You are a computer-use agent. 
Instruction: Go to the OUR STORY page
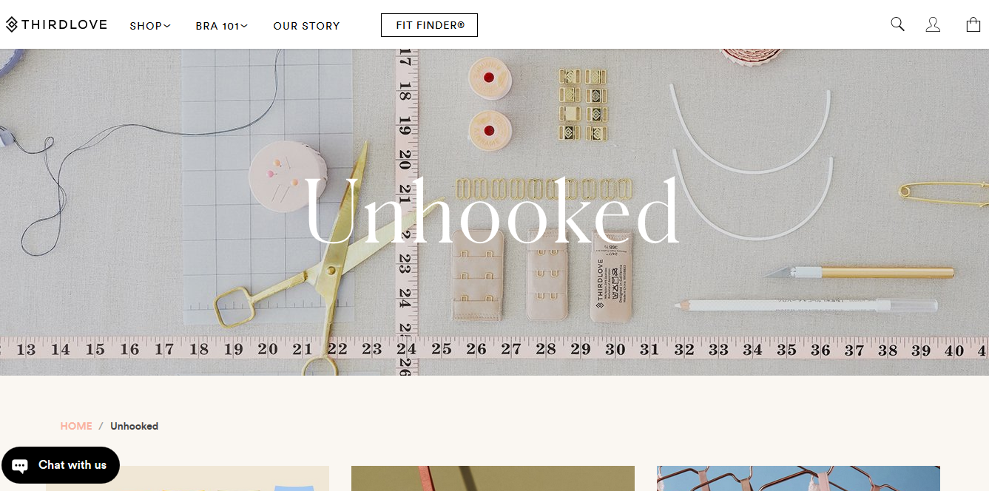click(x=306, y=26)
